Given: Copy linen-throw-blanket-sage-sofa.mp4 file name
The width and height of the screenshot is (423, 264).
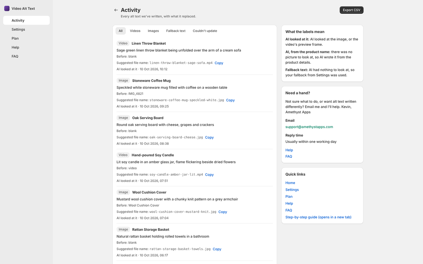Looking at the screenshot, I should (219, 63).
